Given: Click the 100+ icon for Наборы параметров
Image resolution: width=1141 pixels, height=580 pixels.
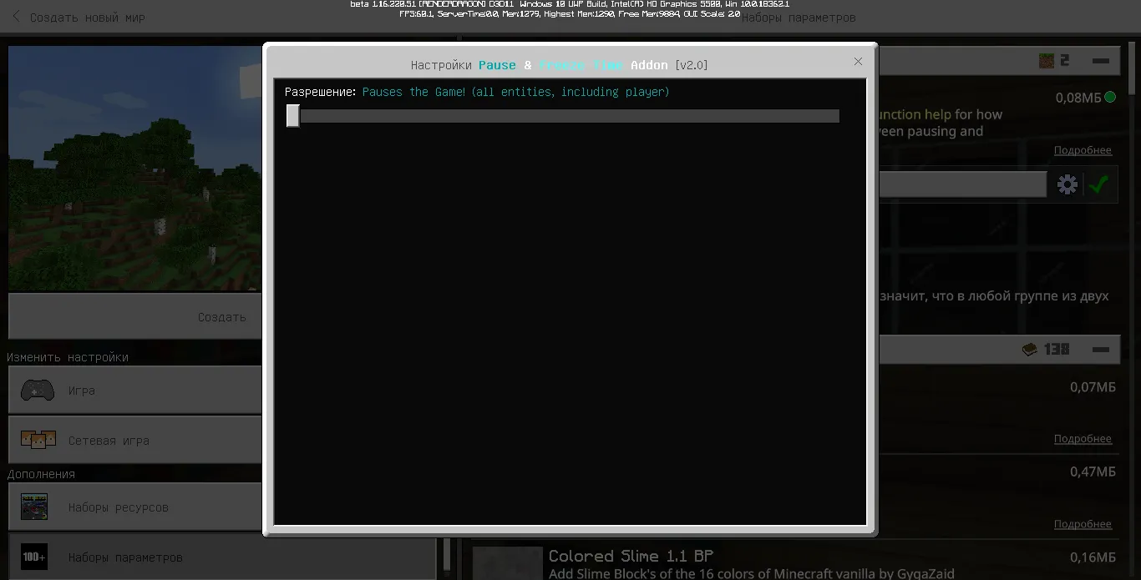Looking at the screenshot, I should pos(34,557).
